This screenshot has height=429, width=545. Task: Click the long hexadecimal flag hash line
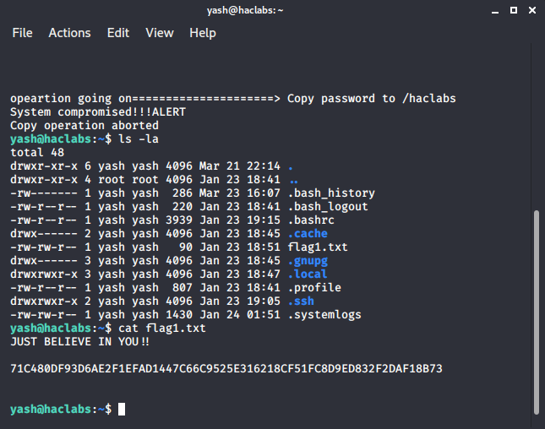click(x=226, y=369)
